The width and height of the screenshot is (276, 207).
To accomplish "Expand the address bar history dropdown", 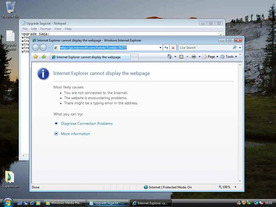I will click(160, 47).
